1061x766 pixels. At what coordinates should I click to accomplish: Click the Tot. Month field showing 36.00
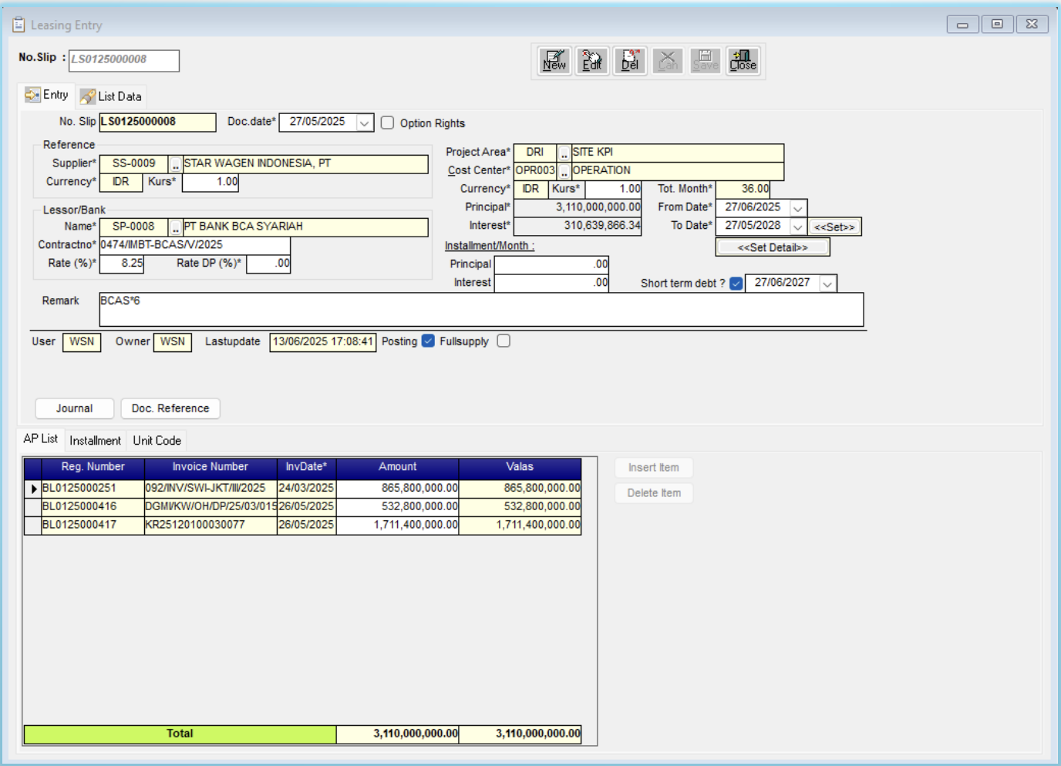click(743, 189)
